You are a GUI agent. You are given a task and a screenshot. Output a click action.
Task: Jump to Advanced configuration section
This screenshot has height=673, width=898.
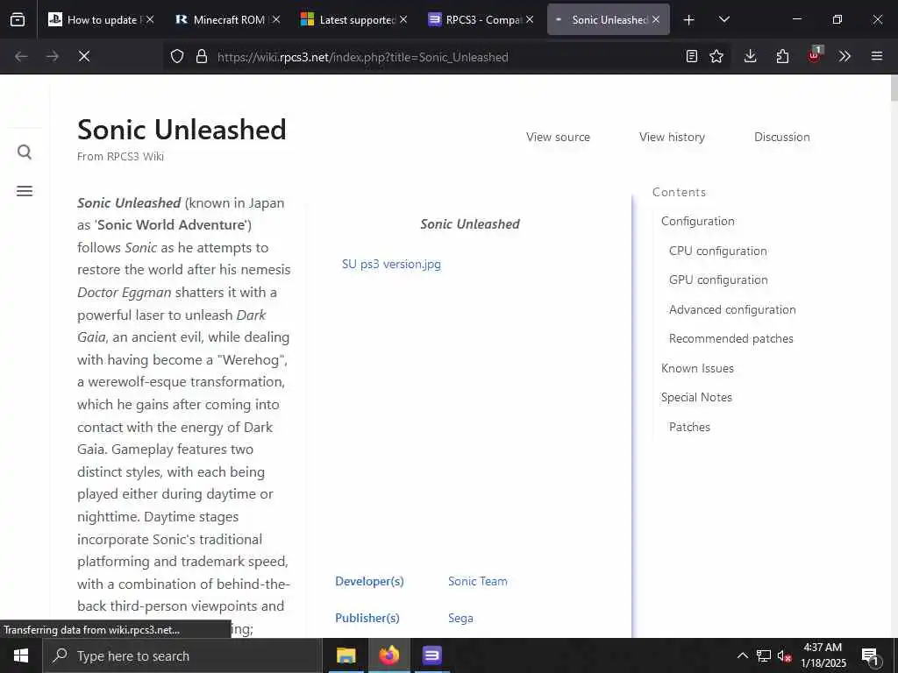732,309
